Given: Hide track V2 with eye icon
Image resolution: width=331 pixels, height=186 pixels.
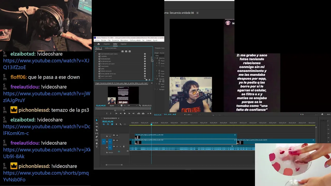Looking at the screenshot, I should point(117,135).
